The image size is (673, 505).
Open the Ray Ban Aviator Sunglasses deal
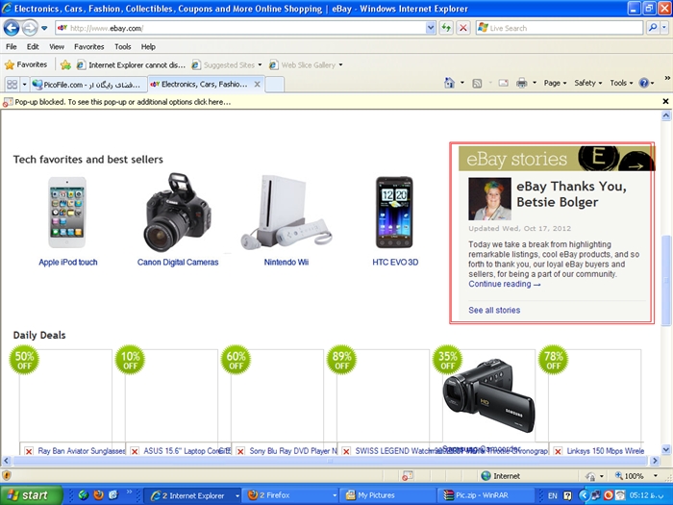[81, 451]
